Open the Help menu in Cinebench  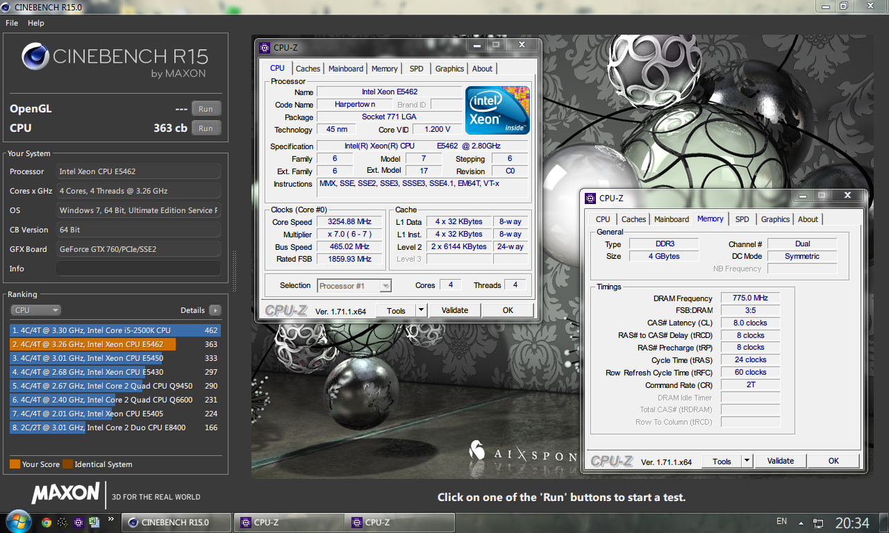click(36, 23)
